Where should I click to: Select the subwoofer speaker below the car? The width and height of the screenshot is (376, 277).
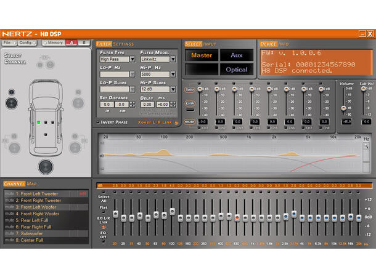[46, 167]
